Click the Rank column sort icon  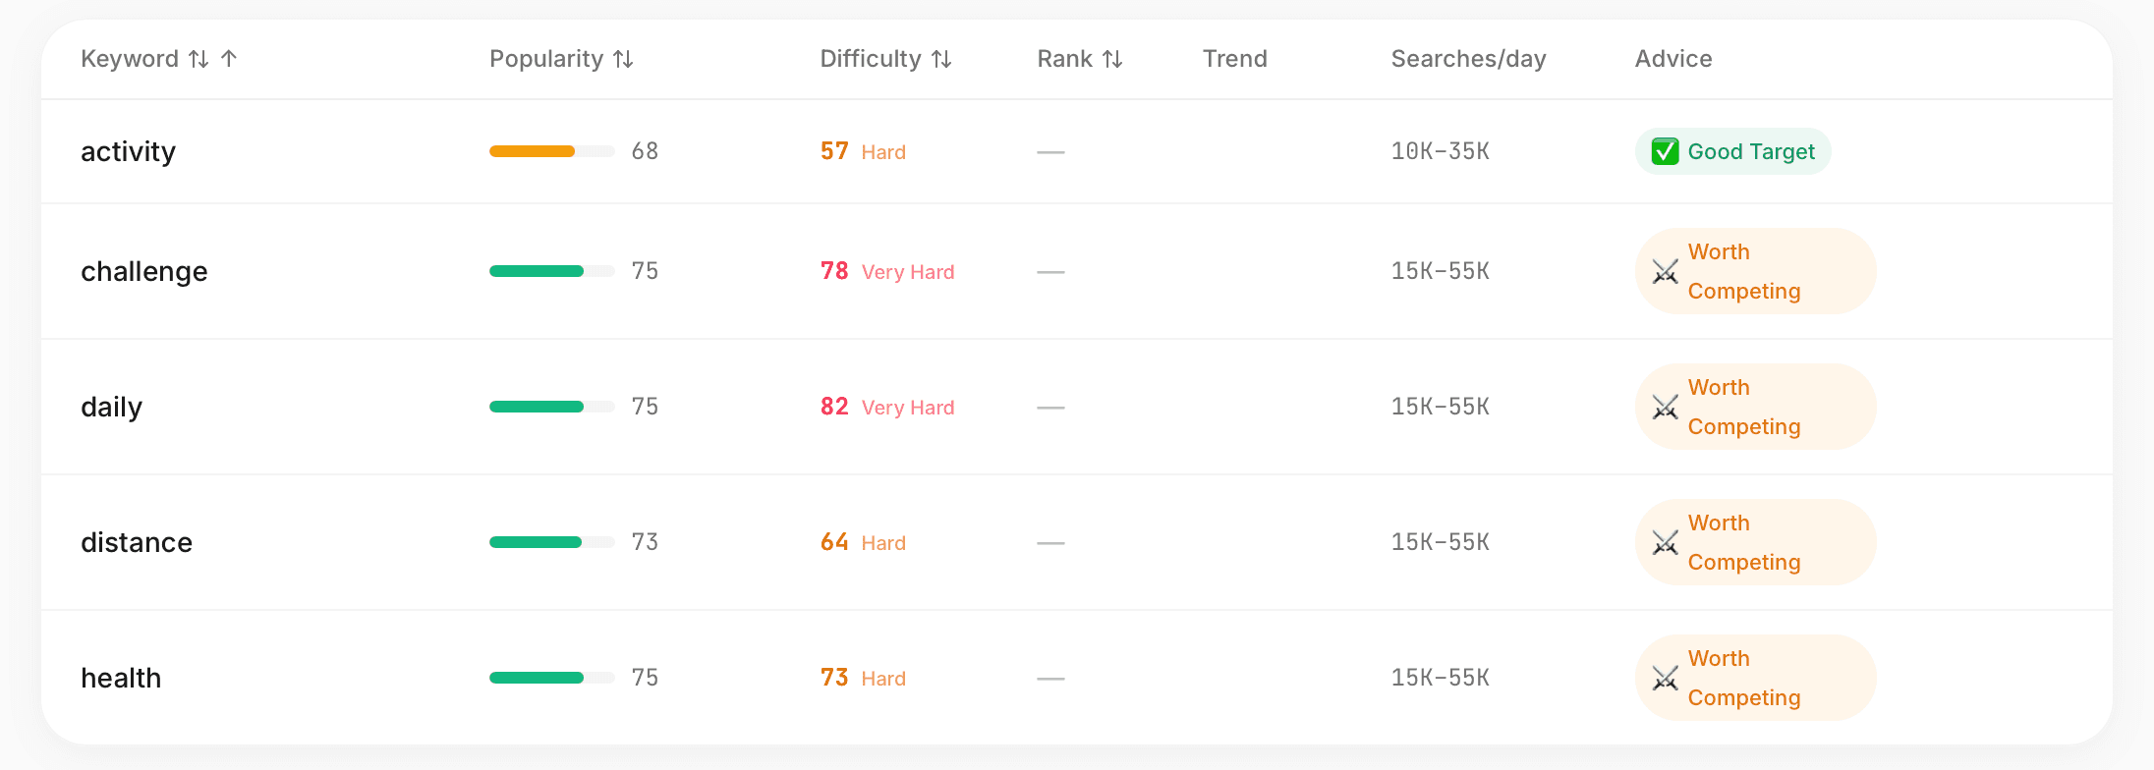(x=1111, y=58)
